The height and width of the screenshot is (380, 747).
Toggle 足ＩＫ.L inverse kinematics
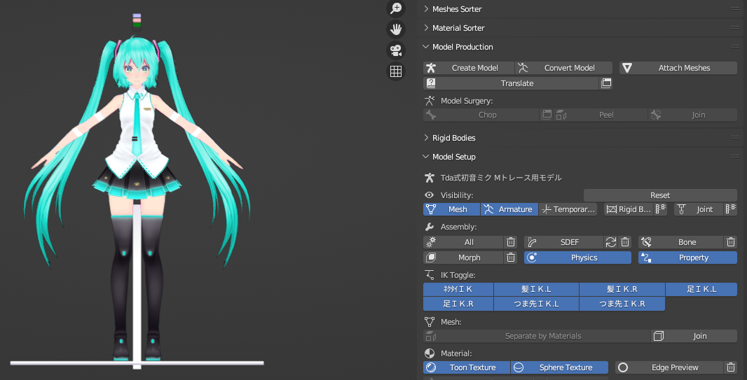701,289
